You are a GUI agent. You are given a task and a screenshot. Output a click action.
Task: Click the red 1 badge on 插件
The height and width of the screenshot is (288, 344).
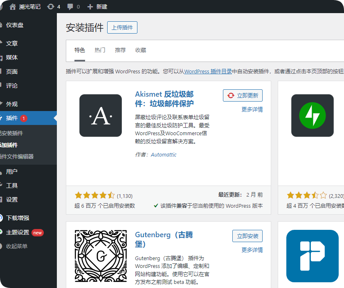[x=24, y=118]
